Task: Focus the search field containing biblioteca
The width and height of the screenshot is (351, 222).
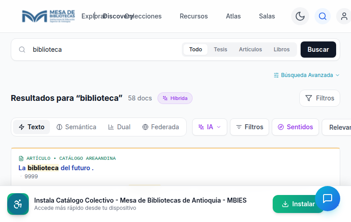Action: [105, 50]
